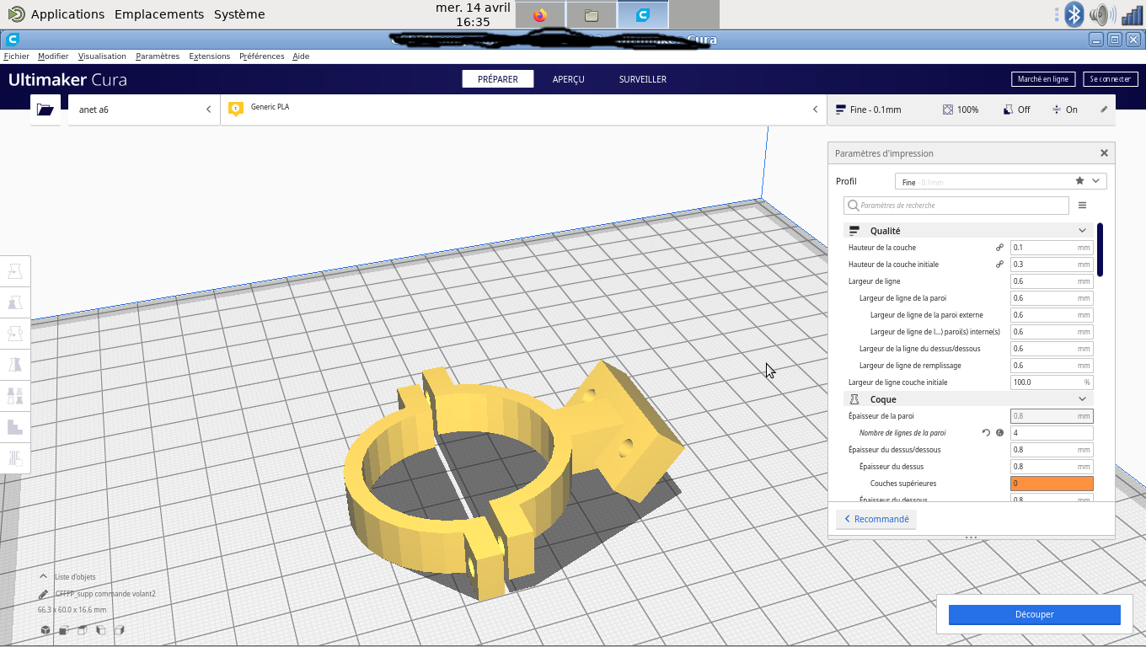The image size is (1146, 647).
Task: Click the support Off indicator
Action: pyautogui.click(x=1017, y=110)
